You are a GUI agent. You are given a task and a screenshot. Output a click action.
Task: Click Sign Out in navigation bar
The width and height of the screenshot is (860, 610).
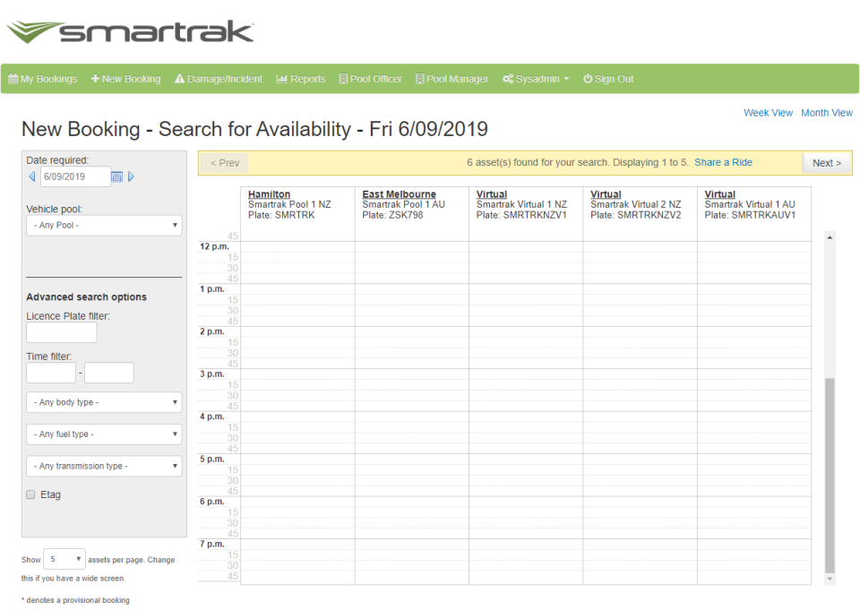point(608,79)
